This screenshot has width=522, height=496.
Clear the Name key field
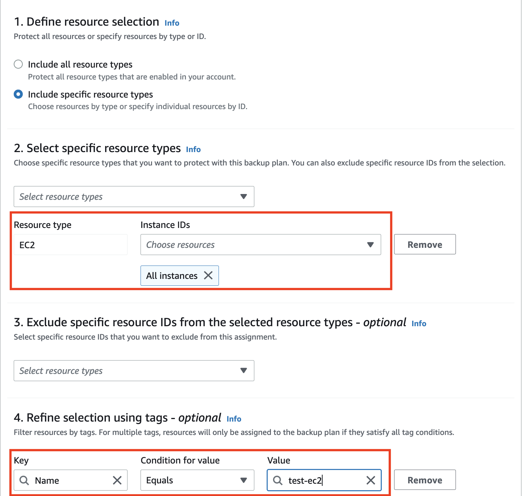[117, 480]
